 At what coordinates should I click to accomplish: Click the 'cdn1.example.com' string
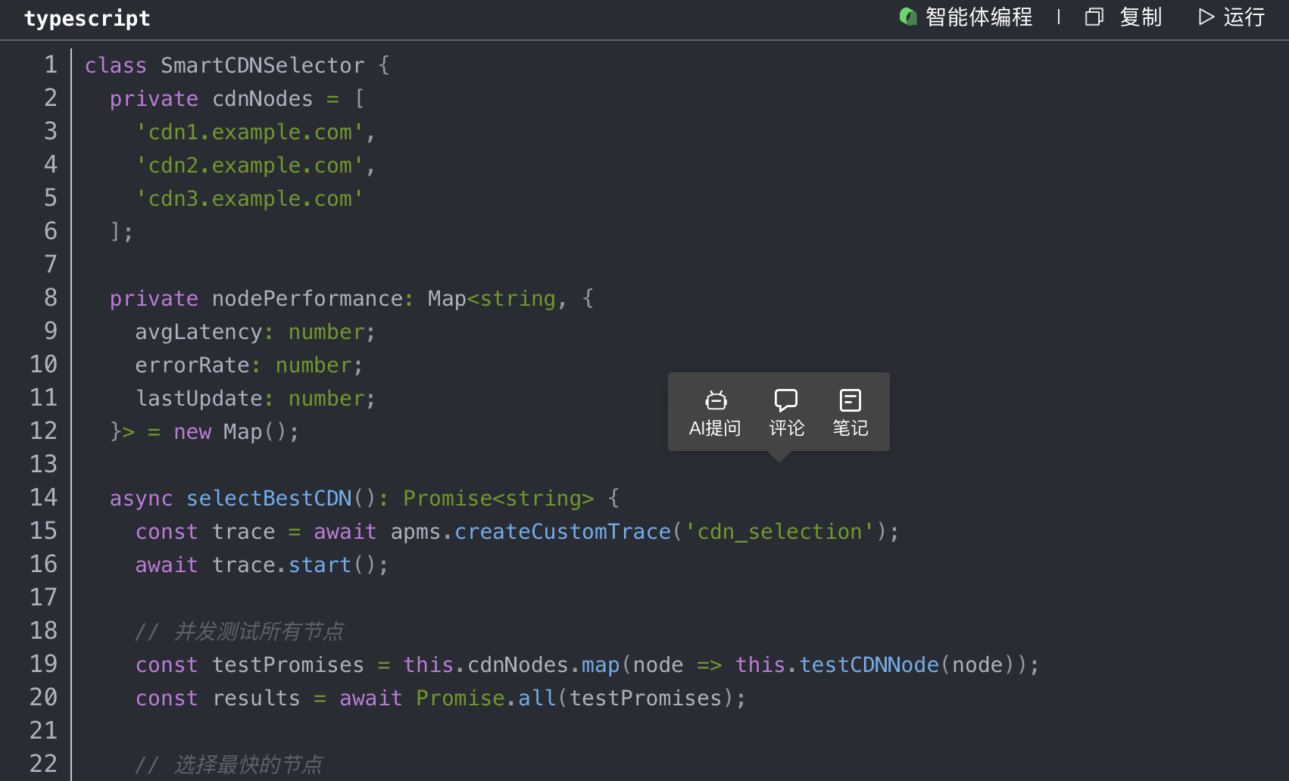(x=250, y=132)
